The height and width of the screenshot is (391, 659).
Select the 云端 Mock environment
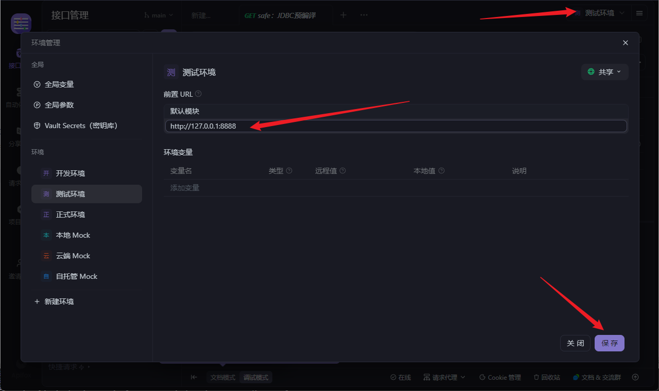86,256
